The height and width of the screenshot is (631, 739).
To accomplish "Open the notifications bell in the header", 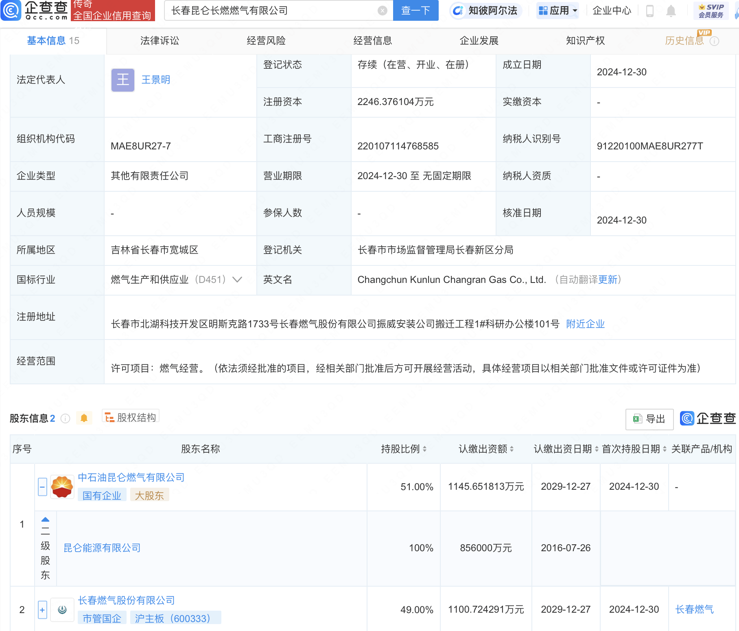I will tap(671, 11).
